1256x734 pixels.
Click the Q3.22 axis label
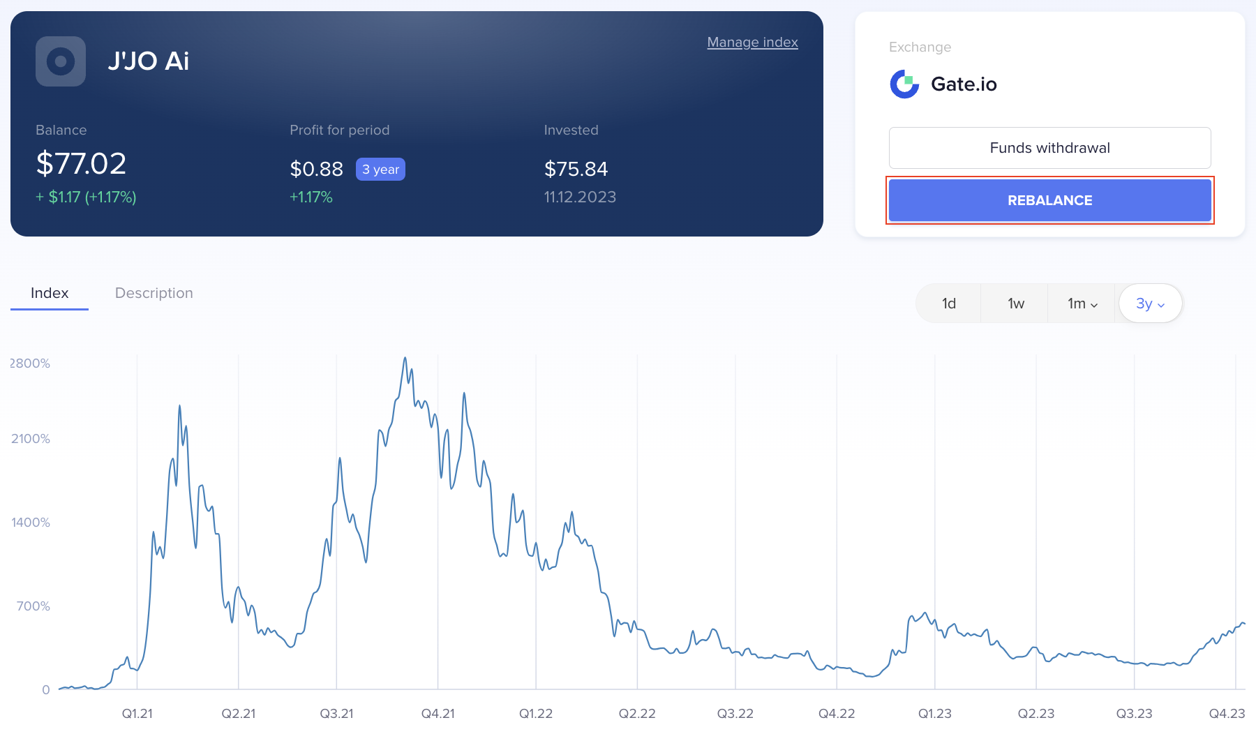(735, 714)
